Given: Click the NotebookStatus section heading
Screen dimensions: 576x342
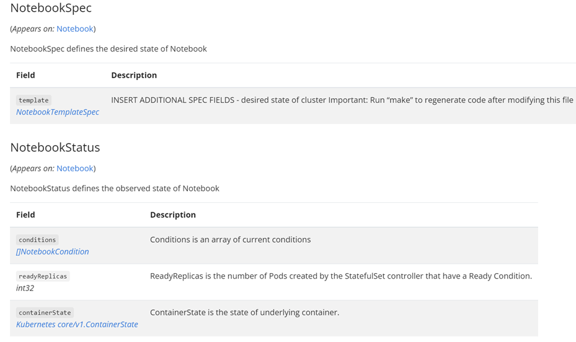Looking at the screenshot, I should 55,147.
